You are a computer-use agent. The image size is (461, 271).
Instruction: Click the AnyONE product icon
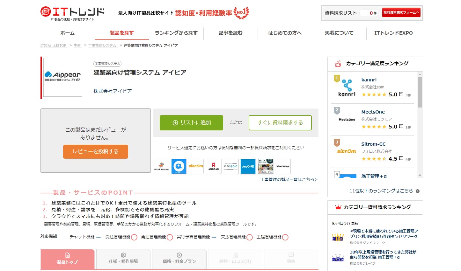coord(248,166)
